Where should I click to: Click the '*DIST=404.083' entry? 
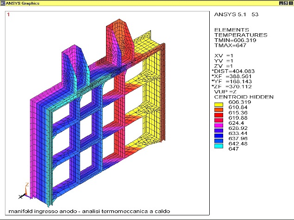[x=233, y=71]
